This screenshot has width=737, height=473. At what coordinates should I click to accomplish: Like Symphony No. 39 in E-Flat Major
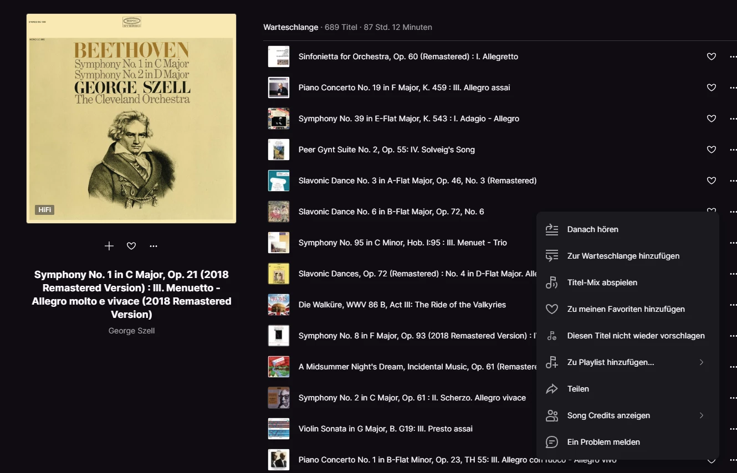(712, 119)
